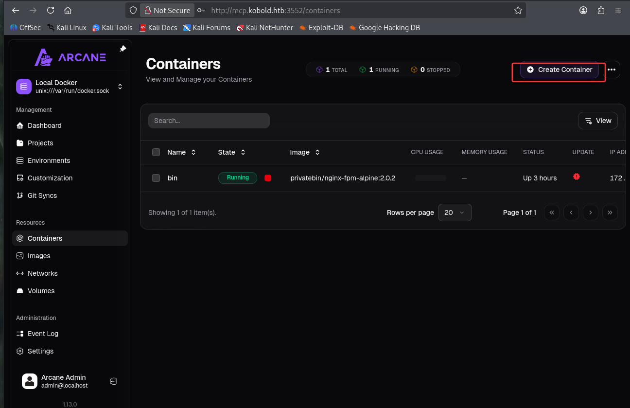
Task: Open the Rows per page dropdown
Action: coord(455,213)
